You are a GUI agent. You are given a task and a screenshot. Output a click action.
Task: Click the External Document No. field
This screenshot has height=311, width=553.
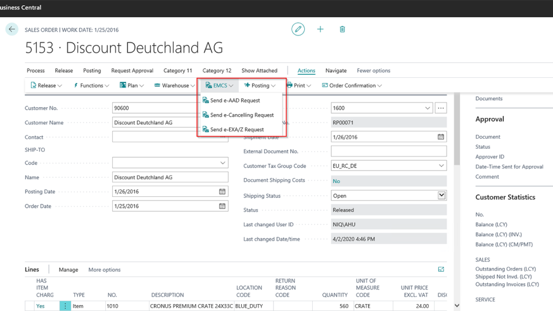[x=389, y=151]
